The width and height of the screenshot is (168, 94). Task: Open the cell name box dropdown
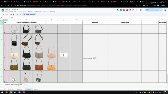(x=7, y=17)
